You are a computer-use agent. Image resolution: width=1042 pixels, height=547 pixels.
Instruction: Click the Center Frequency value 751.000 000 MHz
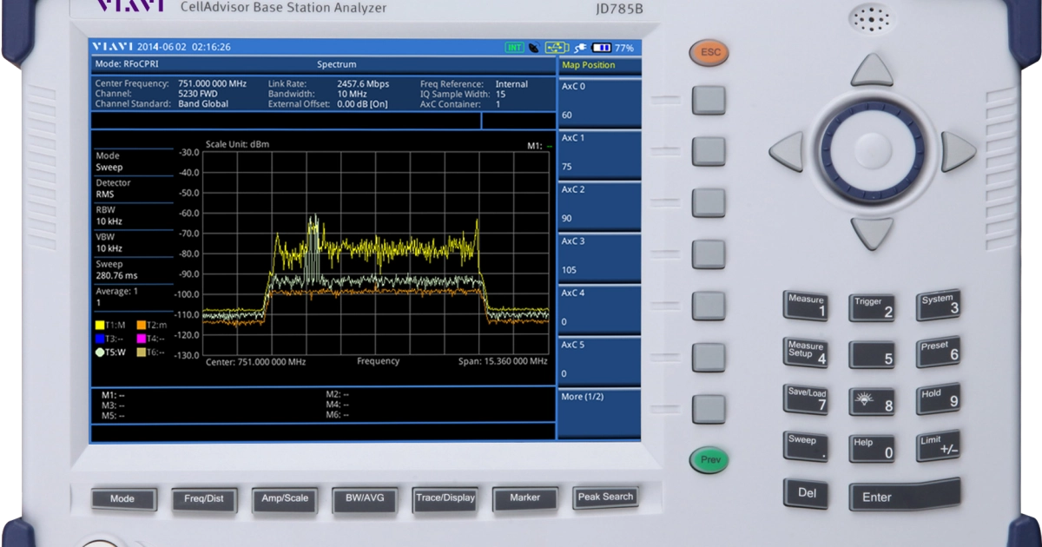pyautogui.click(x=212, y=84)
